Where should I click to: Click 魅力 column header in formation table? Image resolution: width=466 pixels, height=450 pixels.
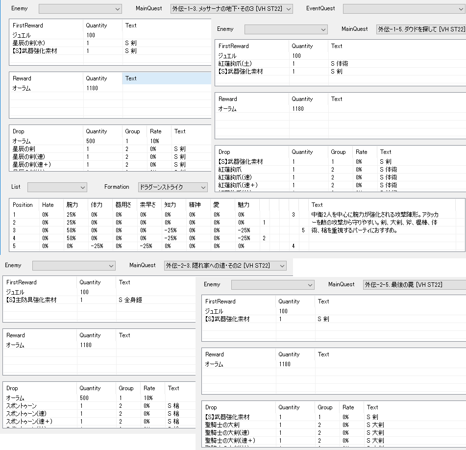coord(247,205)
